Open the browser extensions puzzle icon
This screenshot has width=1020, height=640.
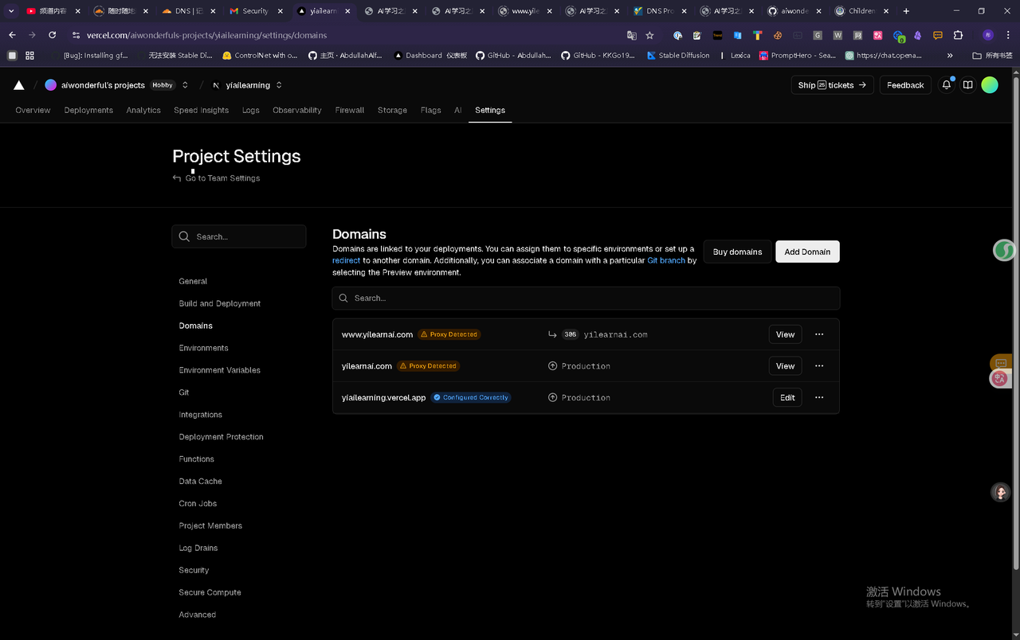pos(958,35)
